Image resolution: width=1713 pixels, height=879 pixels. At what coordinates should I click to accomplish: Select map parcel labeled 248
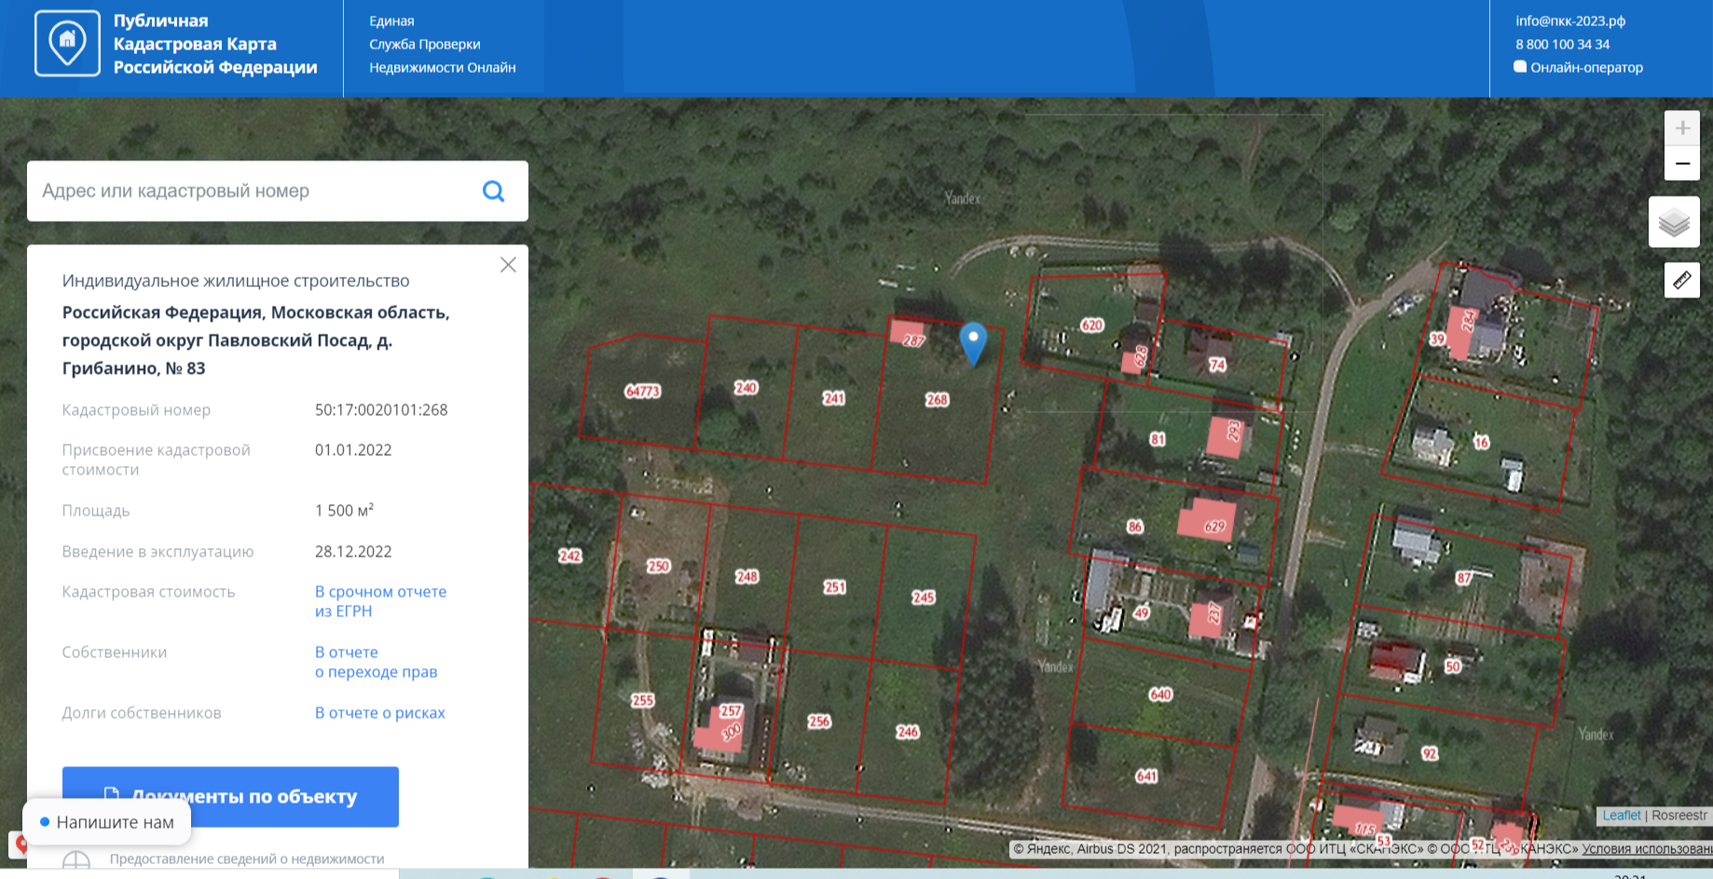point(747,577)
